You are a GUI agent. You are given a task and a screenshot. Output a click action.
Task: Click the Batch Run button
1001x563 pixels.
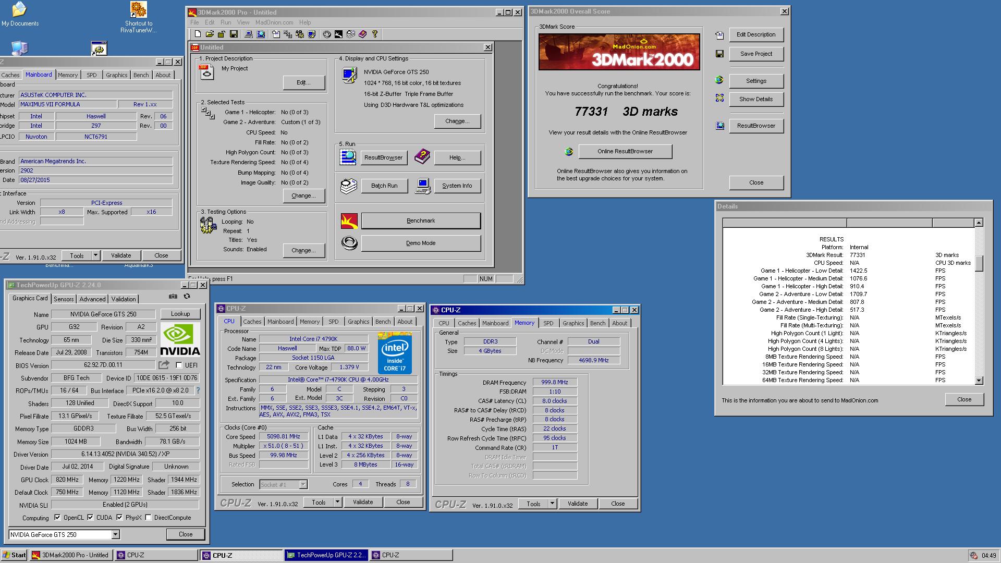coord(384,186)
